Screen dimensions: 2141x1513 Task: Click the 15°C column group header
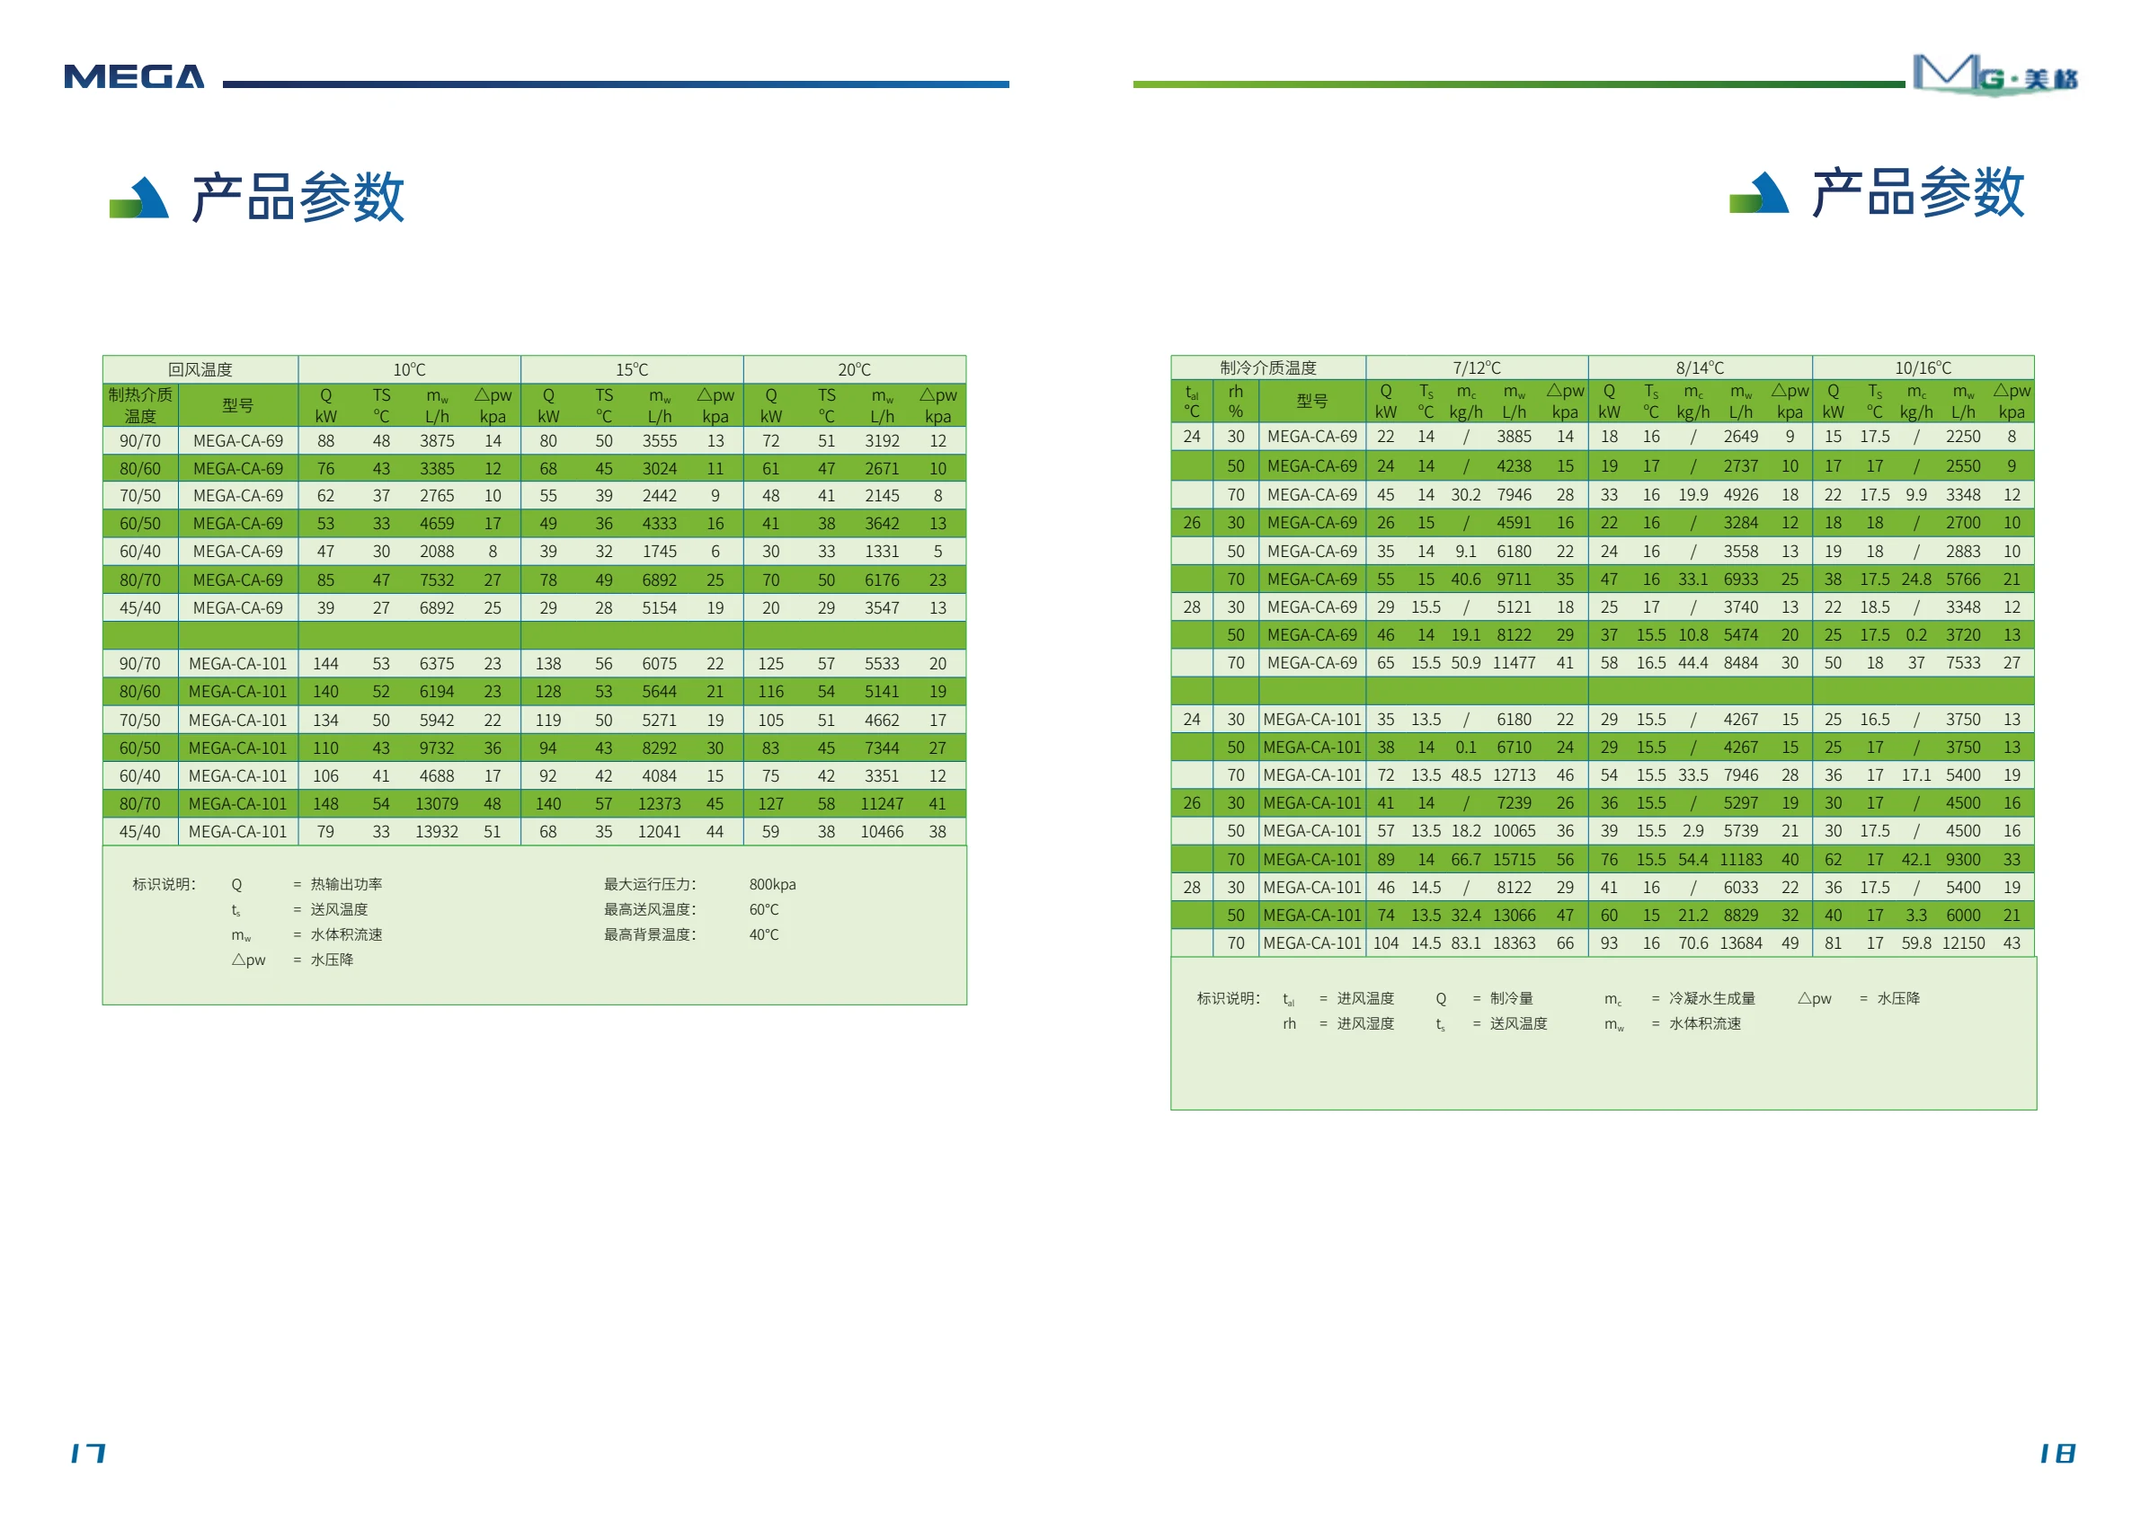[x=632, y=369]
